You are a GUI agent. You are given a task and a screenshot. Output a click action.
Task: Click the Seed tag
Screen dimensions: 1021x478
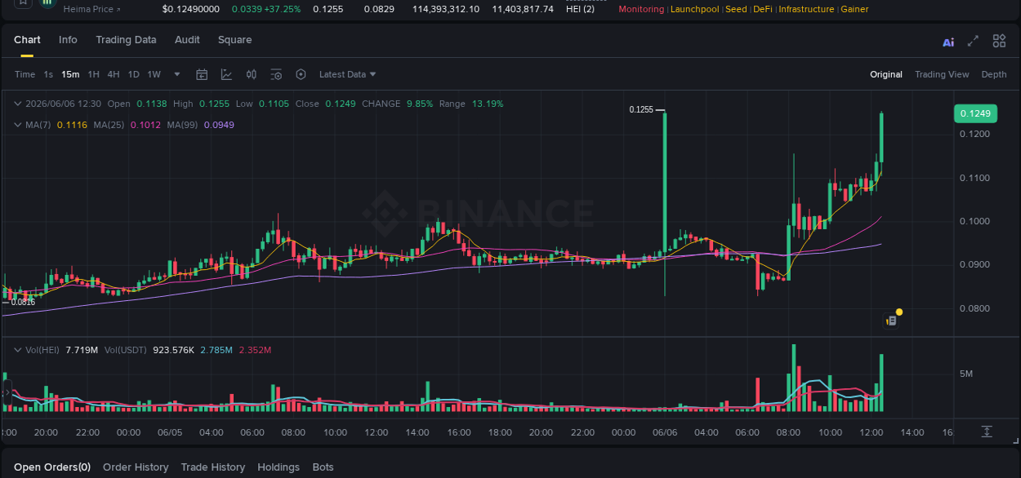[736, 9]
